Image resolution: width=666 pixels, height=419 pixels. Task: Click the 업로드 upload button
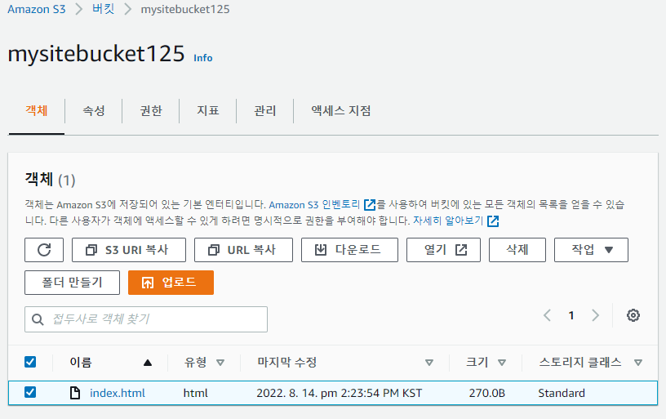tap(171, 283)
